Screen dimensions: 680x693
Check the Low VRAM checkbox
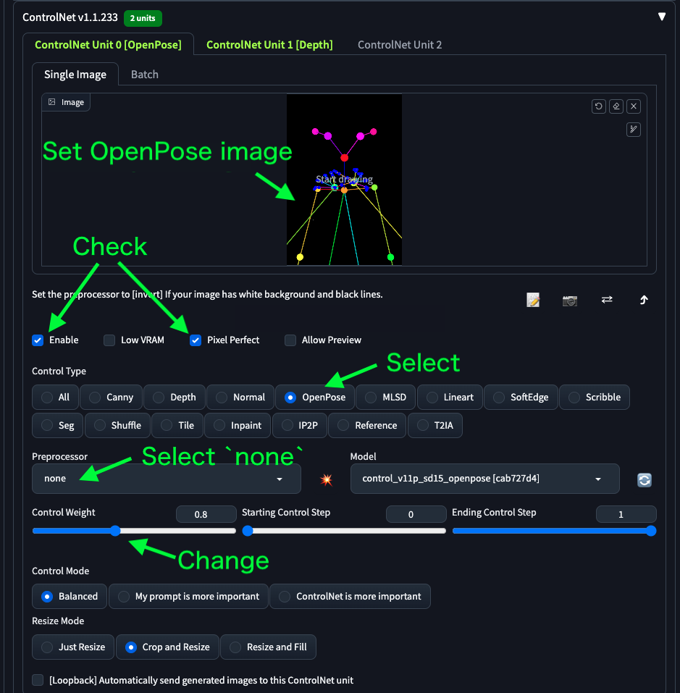tap(109, 340)
